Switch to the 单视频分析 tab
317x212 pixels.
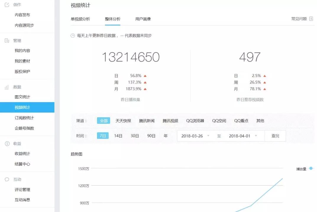click(80, 19)
